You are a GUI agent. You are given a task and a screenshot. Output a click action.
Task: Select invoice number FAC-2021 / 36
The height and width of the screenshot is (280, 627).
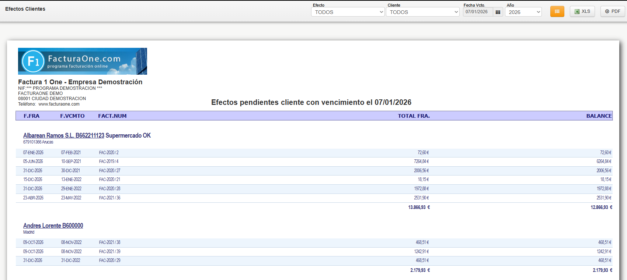point(109,198)
